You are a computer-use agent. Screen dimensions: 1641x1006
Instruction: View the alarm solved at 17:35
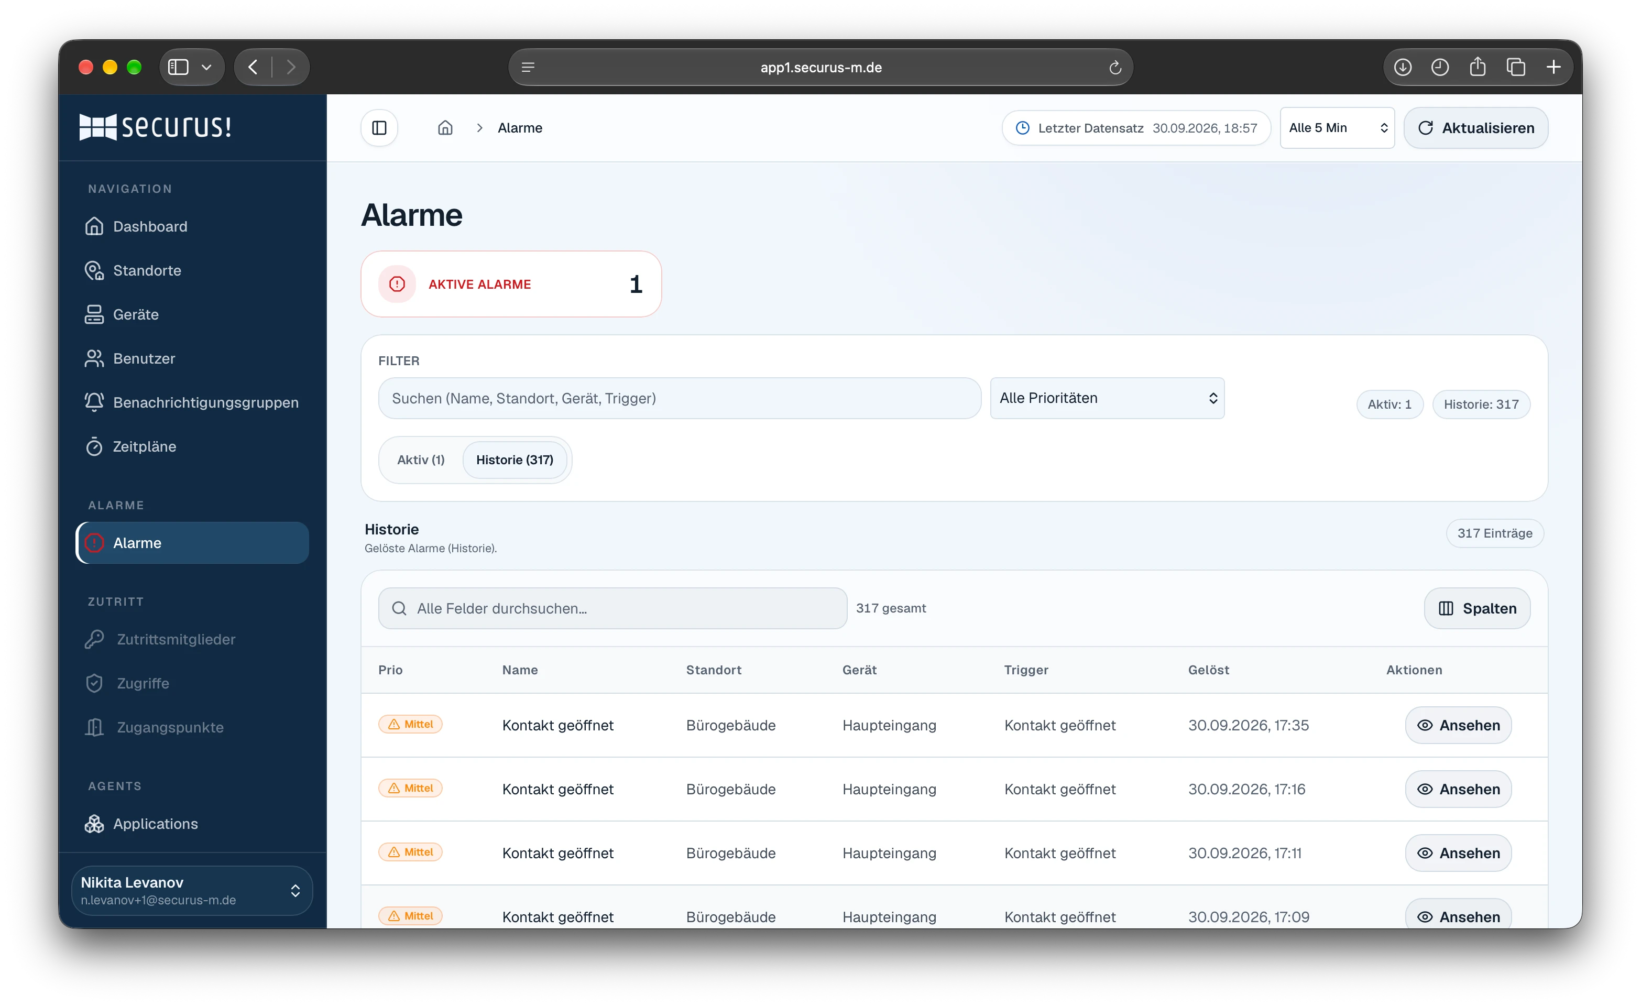click(x=1459, y=725)
